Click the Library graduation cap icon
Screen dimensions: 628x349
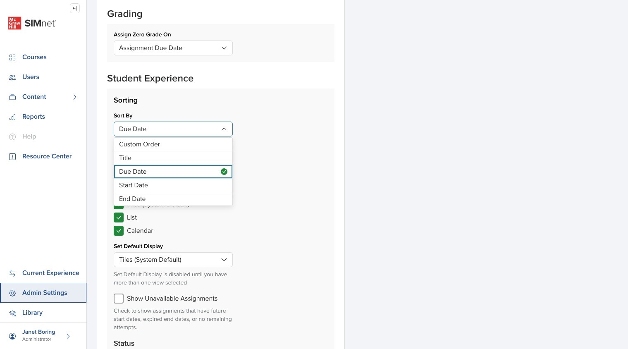[x=12, y=313]
